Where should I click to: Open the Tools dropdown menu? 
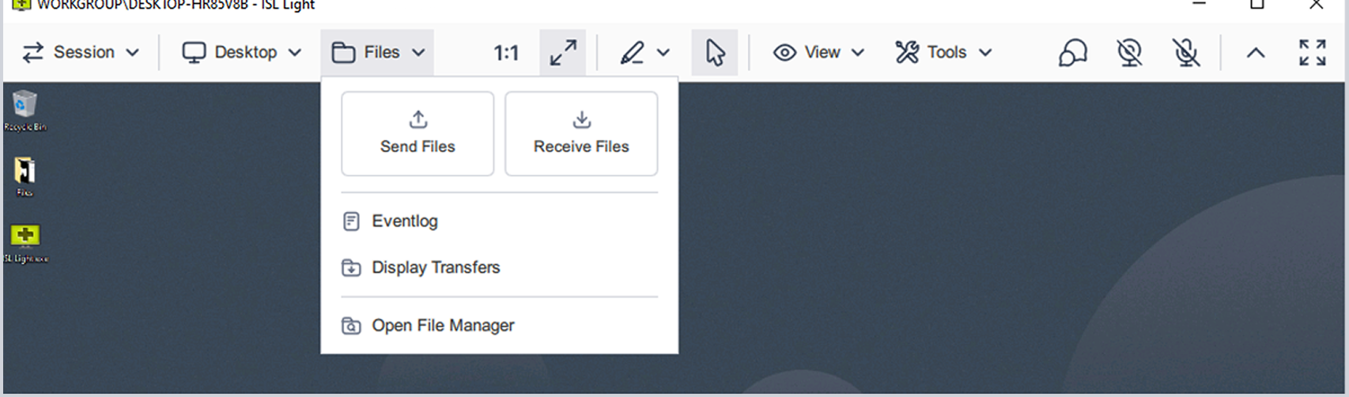[943, 52]
